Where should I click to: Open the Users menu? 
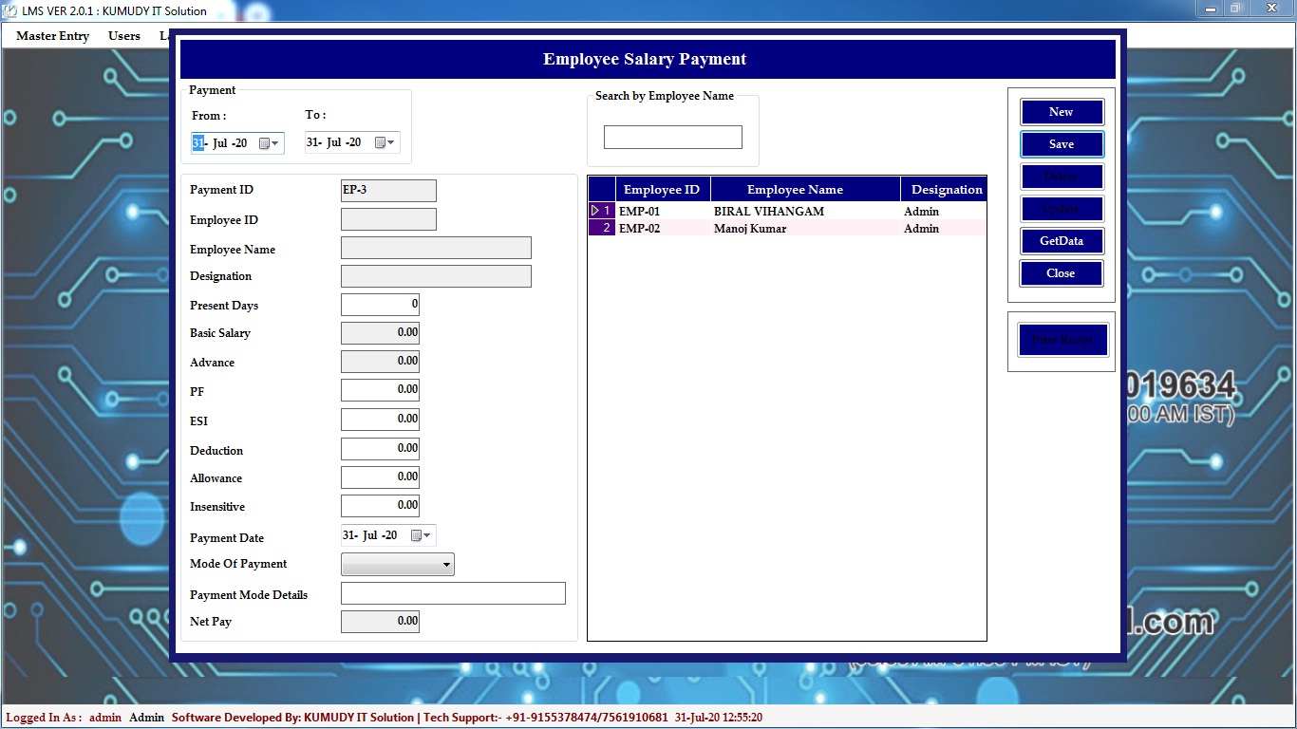coord(124,36)
